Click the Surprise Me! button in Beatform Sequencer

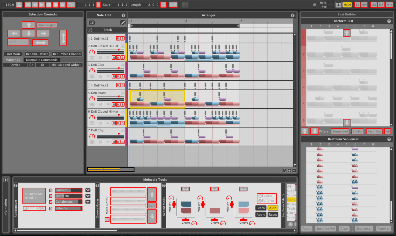(325, 228)
